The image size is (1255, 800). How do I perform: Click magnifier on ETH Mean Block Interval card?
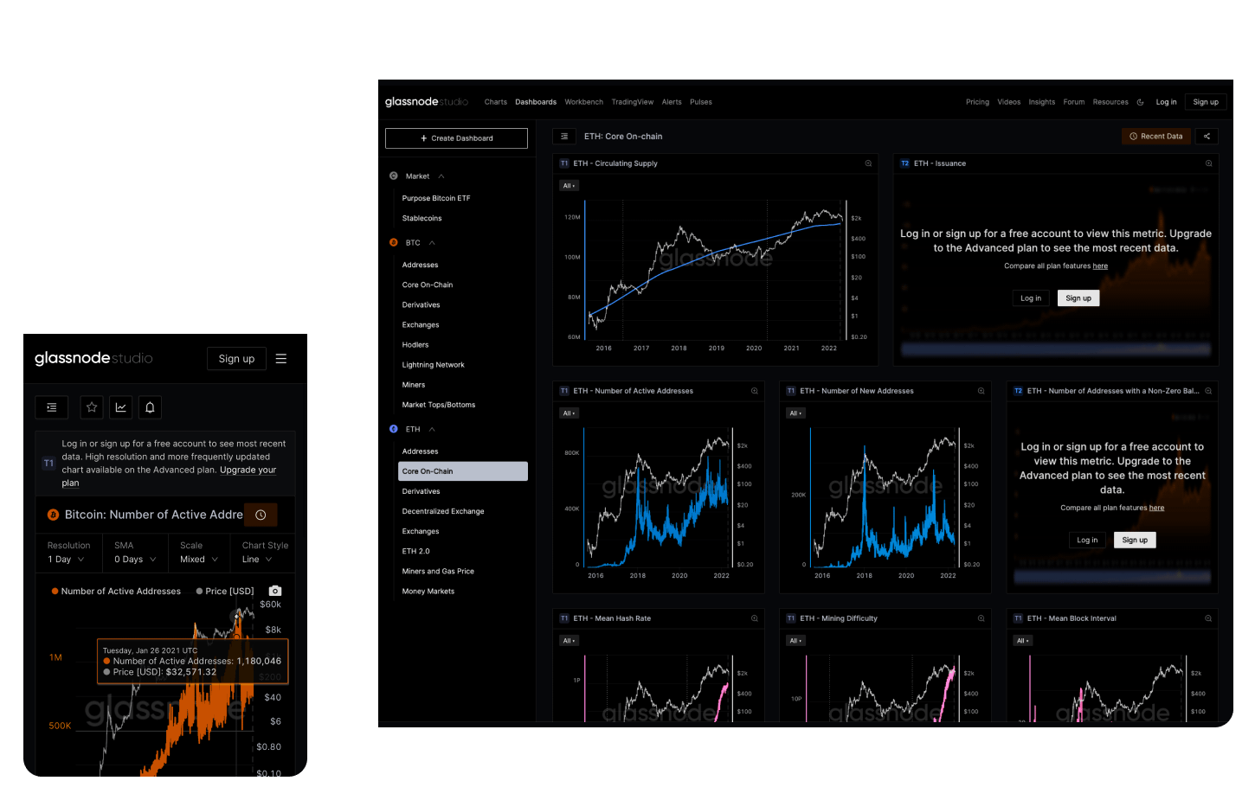tap(1208, 618)
